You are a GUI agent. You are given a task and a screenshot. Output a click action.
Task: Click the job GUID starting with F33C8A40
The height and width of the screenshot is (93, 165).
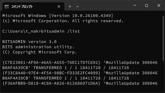point(51,73)
